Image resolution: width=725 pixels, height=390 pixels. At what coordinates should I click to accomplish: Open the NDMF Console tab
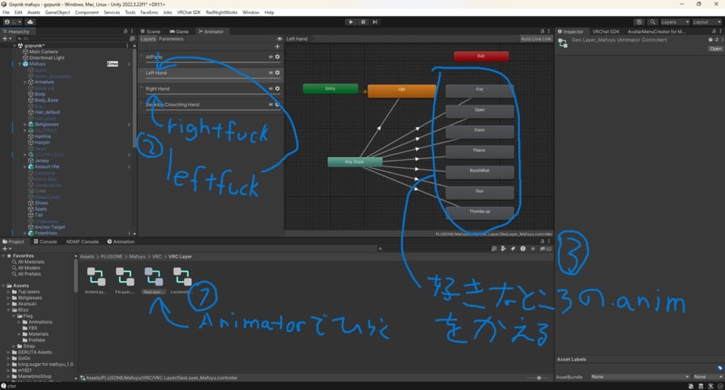(x=82, y=241)
